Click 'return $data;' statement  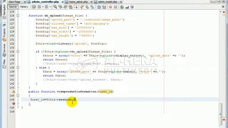pyautogui.click(x=54, y=75)
